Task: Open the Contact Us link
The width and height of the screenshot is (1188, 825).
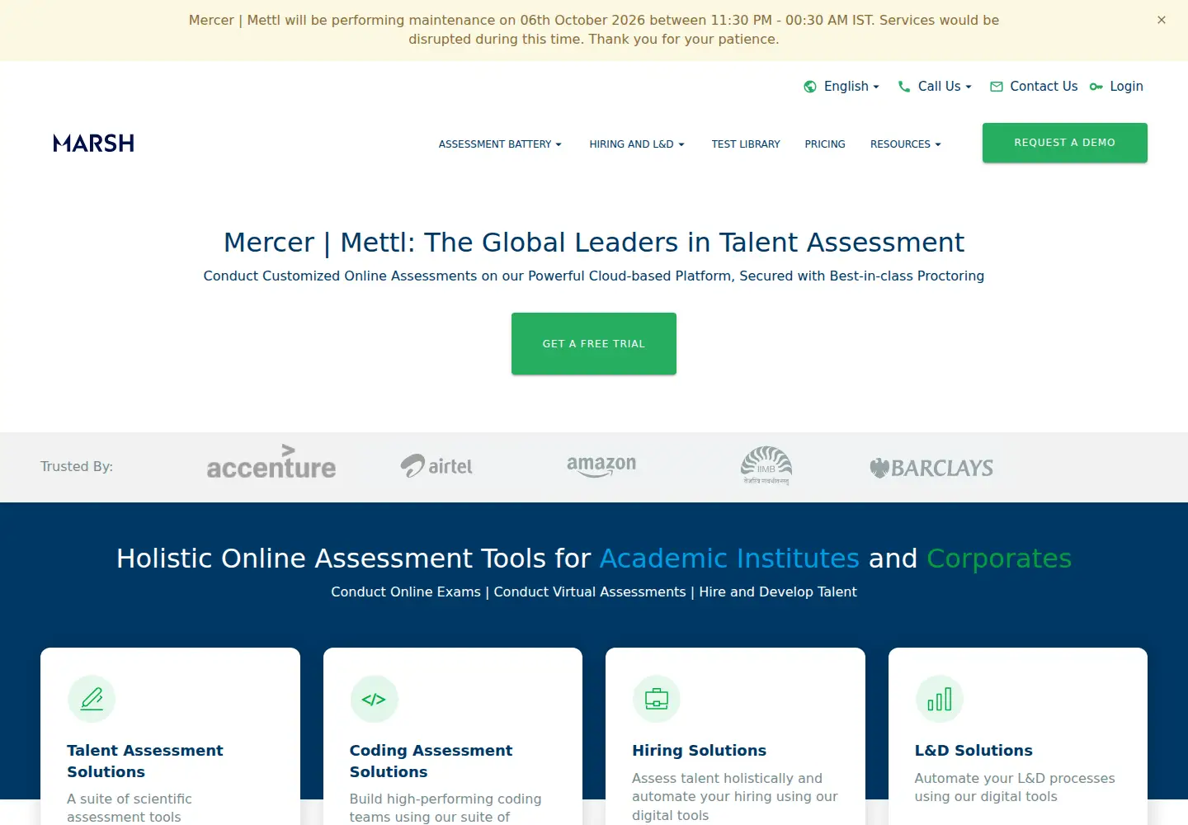Action: click(x=1044, y=87)
